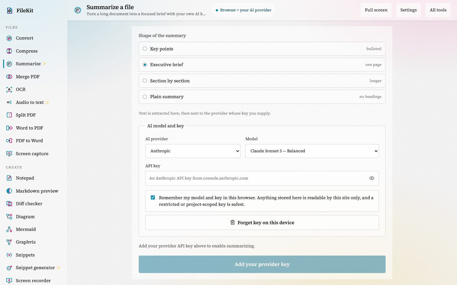This screenshot has width=457, height=285.
Task: Open the Snippets icon
Action: pos(9,255)
